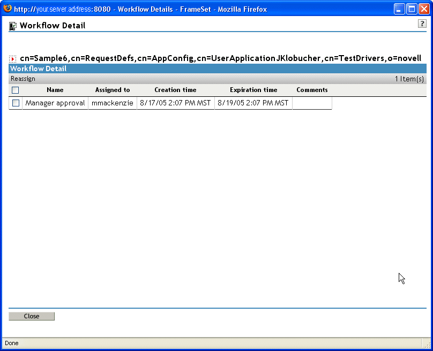The image size is (433, 351).
Task: Click the window resize grip in status bar
Action: point(428,345)
